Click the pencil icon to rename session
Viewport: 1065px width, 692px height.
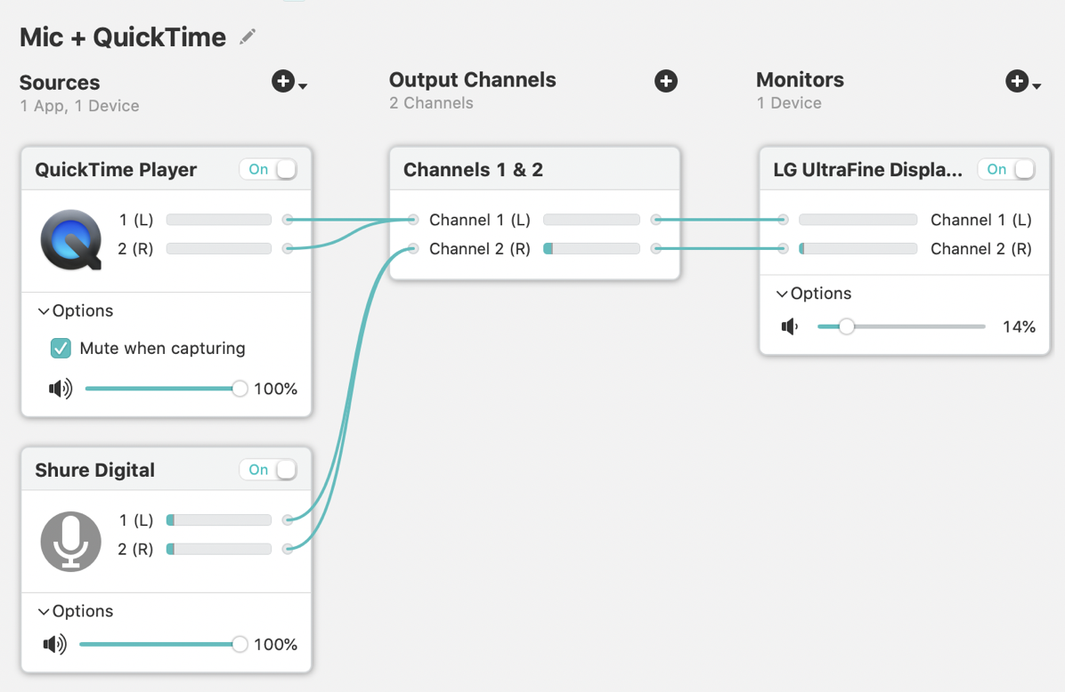248,36
